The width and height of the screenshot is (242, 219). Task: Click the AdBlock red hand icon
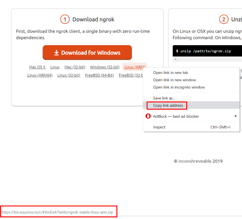click(148, 116)
